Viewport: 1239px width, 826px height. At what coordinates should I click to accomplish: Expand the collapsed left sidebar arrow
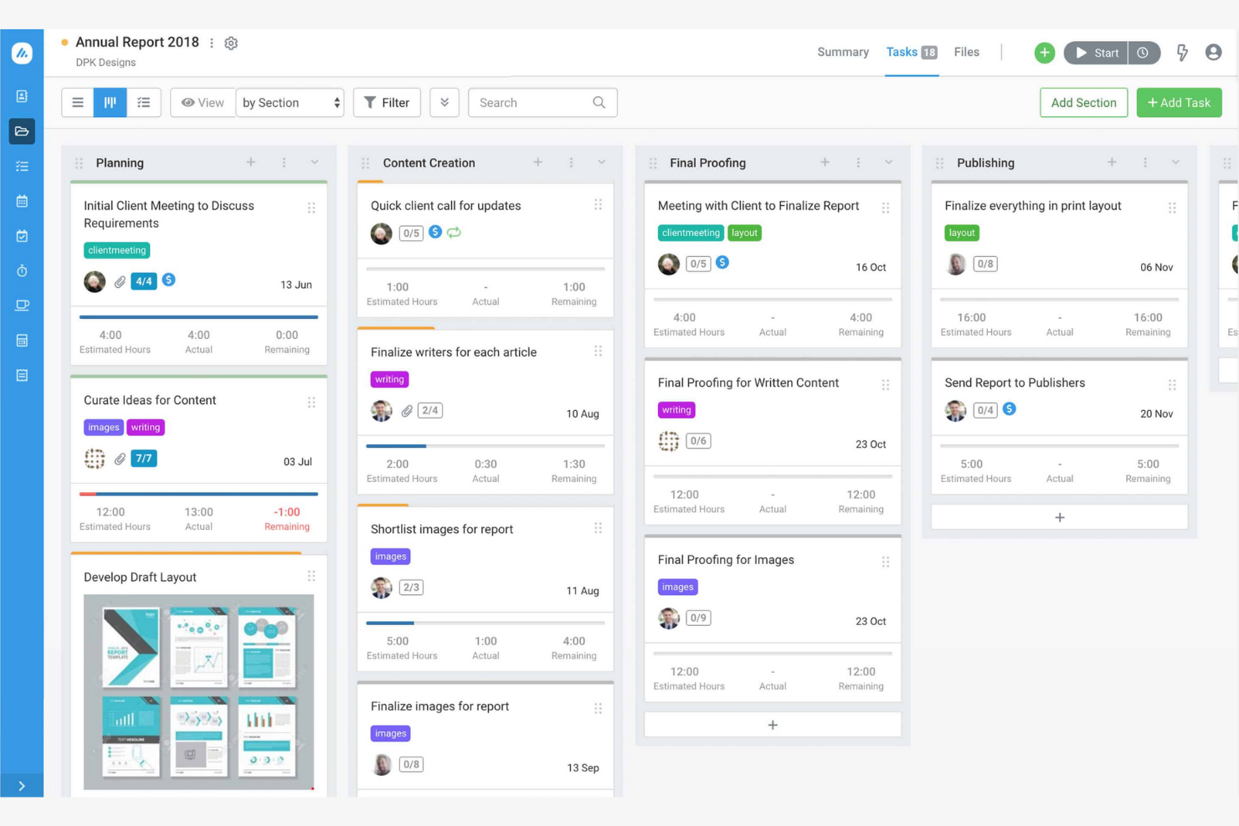22,785
